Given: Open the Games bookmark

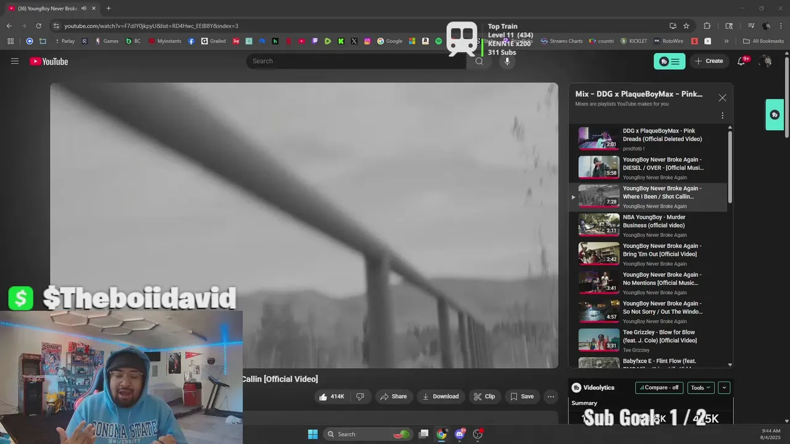Looking at the screenshot, I should pos(107,41).
